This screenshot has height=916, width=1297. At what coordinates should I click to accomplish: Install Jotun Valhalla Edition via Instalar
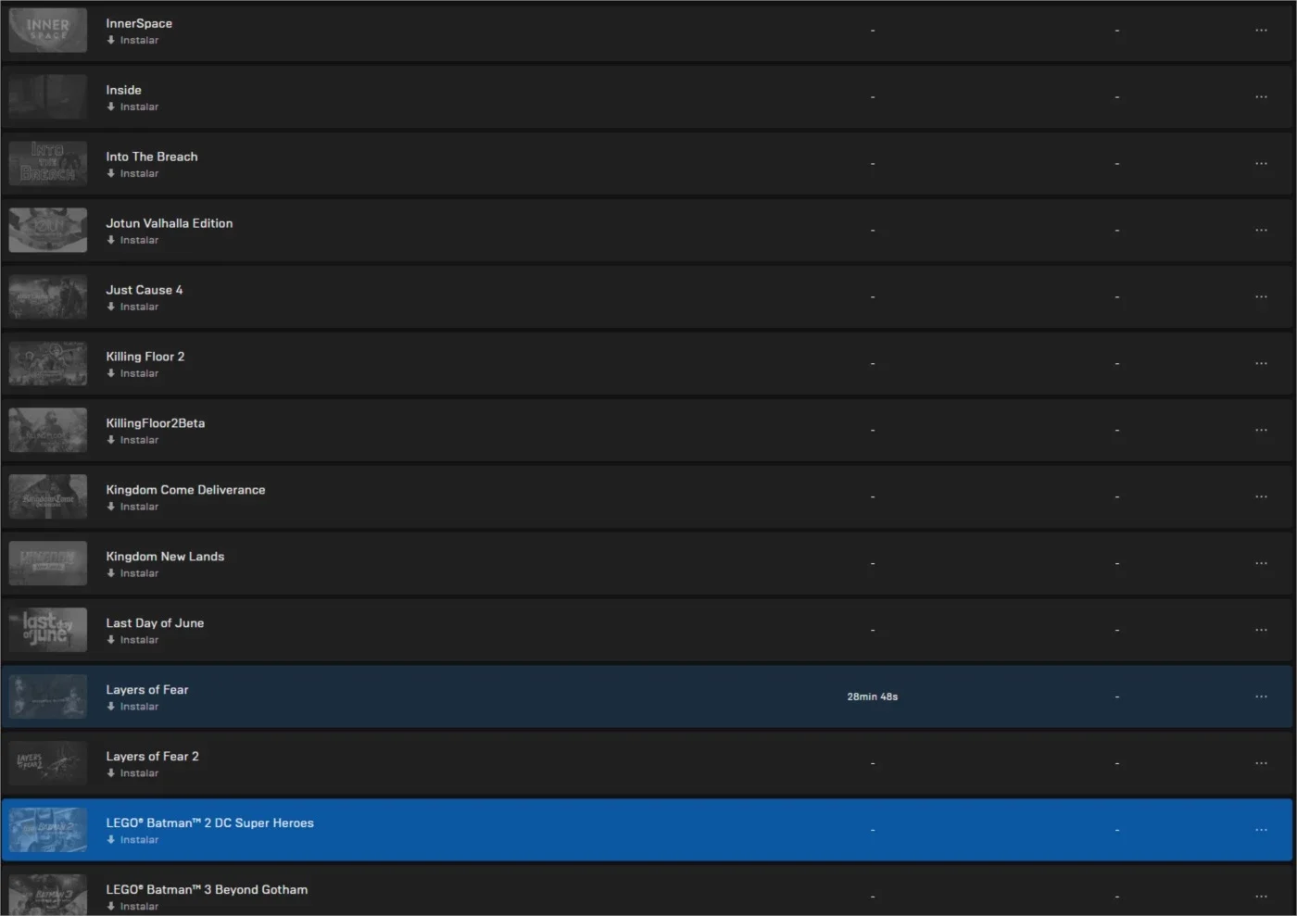[x=132, y=241]
